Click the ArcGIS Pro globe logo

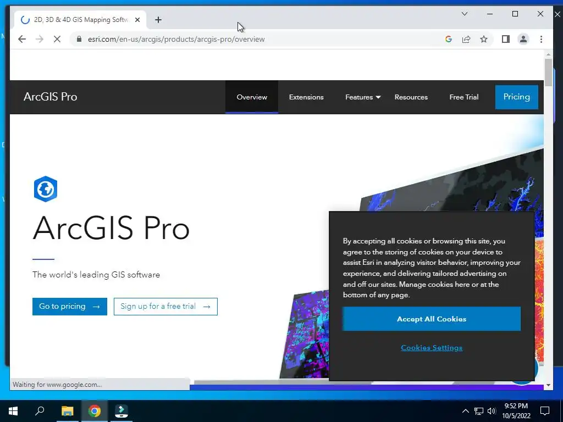pyautogui.click(x=46, y=189)
